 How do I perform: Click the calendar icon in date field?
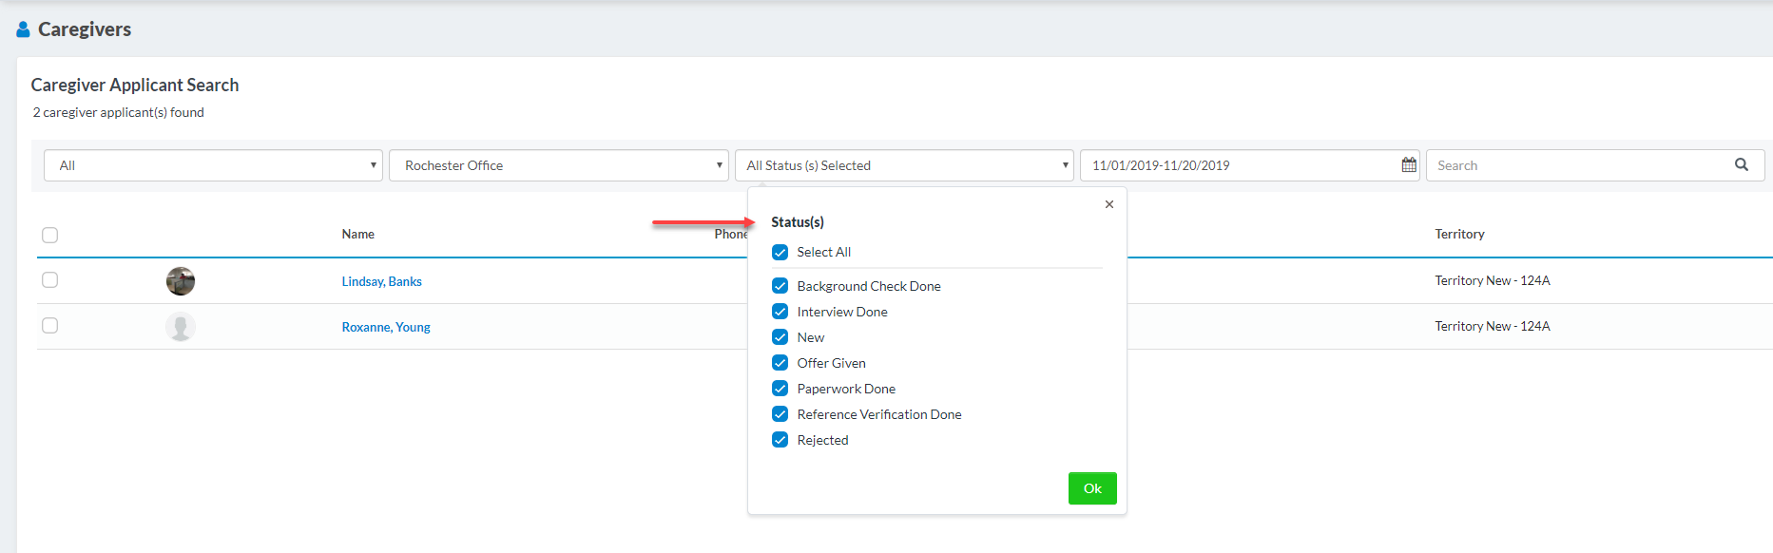click(1408, 165)
